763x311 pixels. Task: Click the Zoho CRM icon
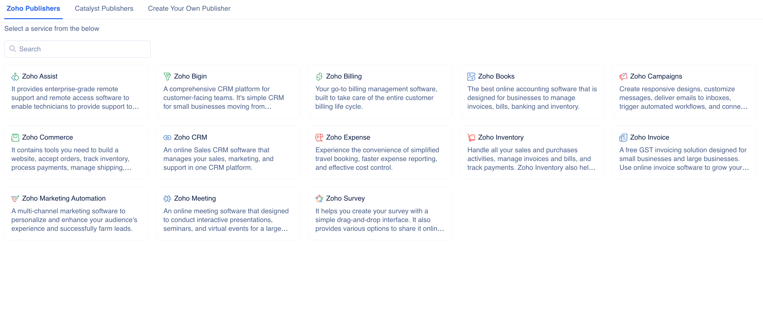(x=167, y=138)
